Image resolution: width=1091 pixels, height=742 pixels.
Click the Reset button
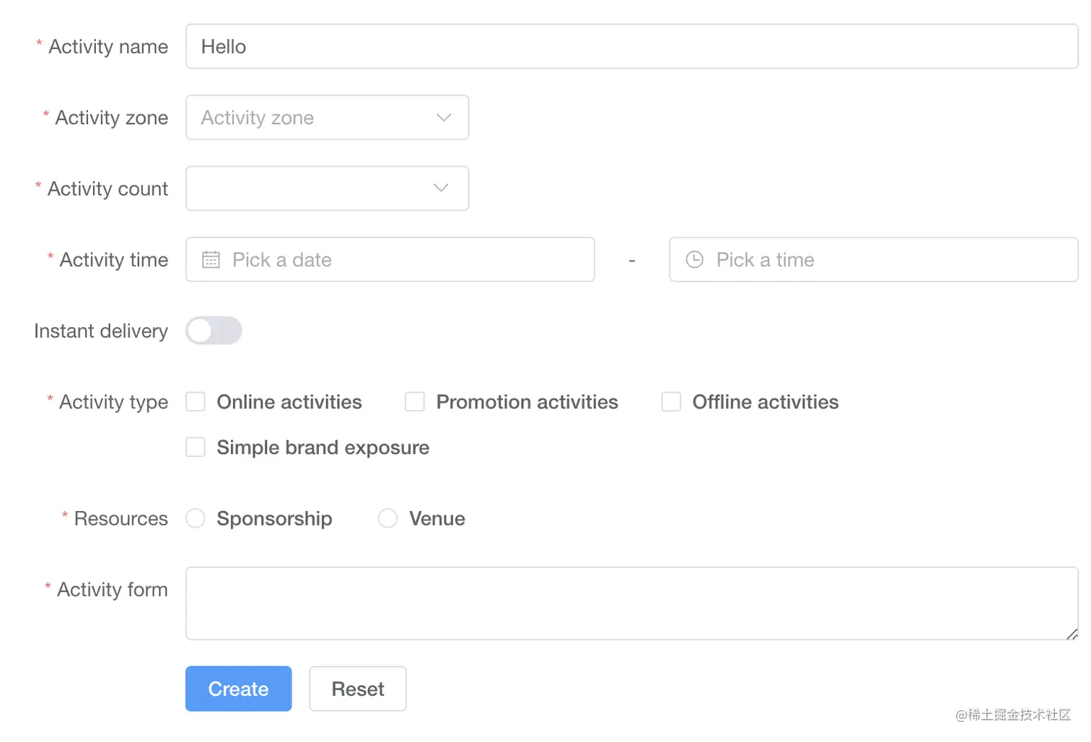pyautogui.click(x=358, y=689)
